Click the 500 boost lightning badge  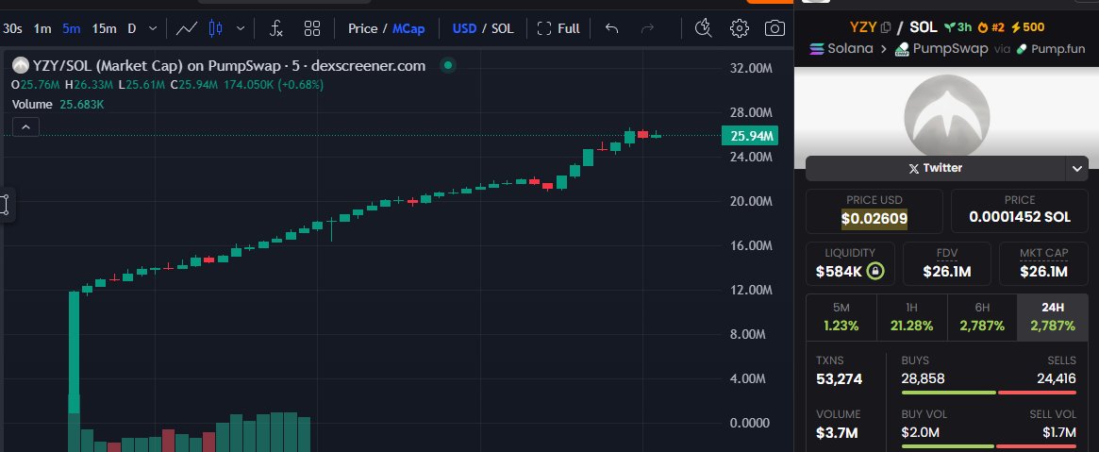(x=1026, y=28)
